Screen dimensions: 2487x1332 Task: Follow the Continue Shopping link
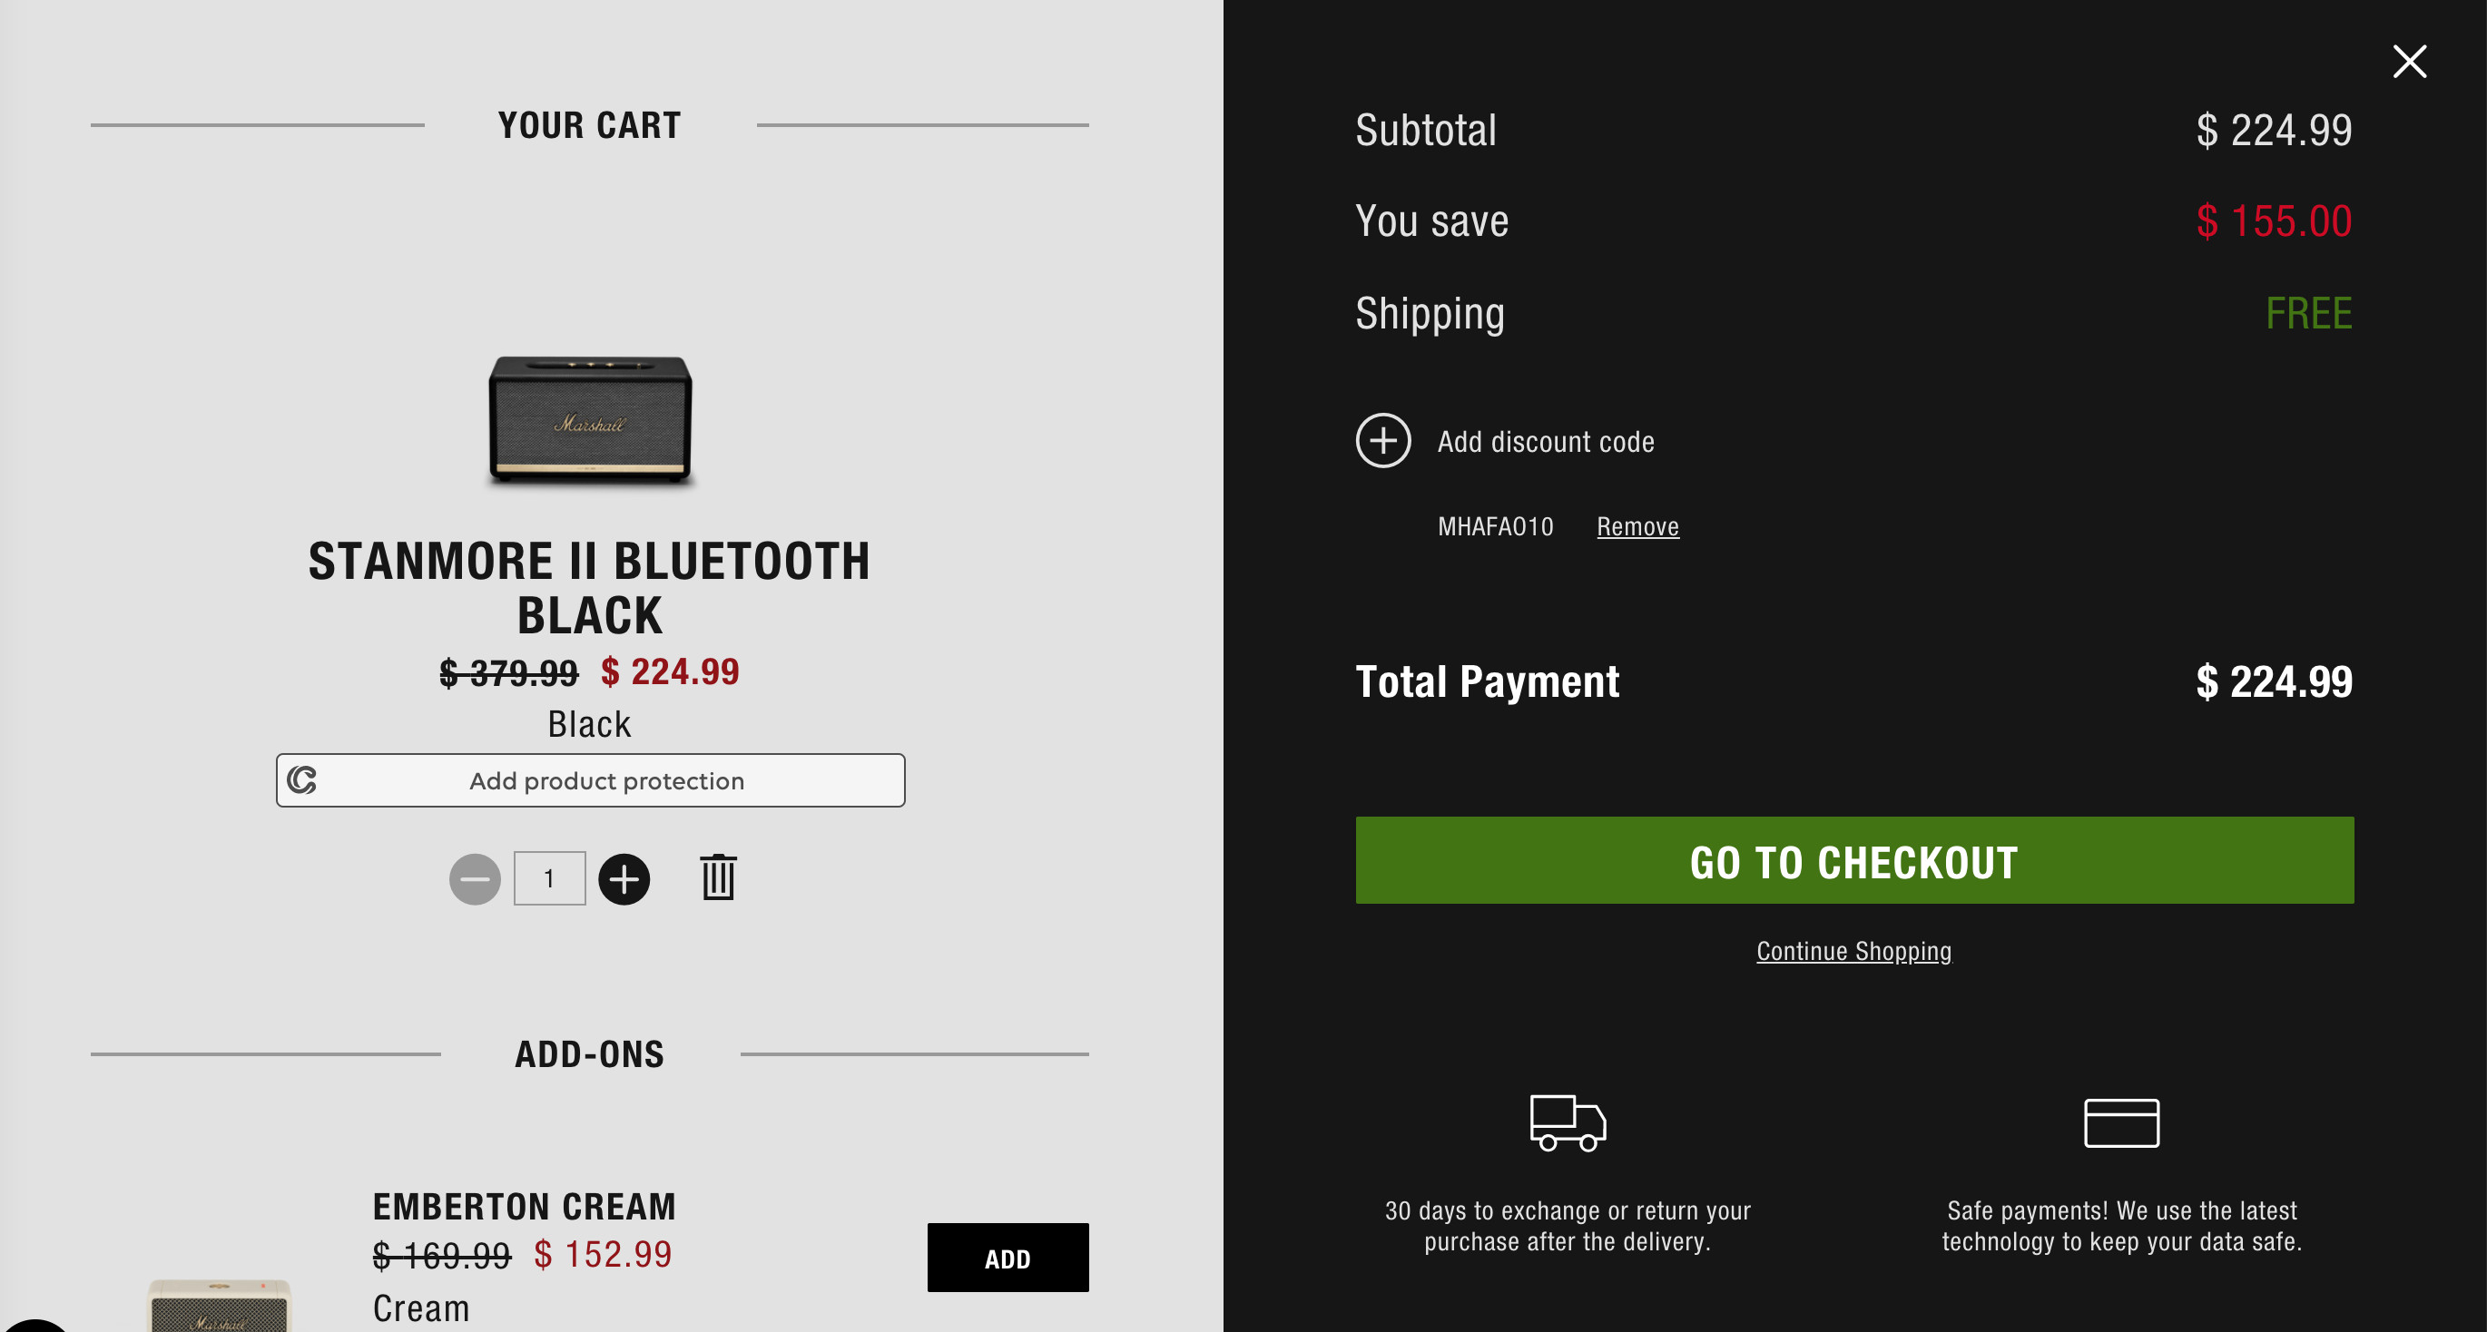click(x=1853, y=951)
